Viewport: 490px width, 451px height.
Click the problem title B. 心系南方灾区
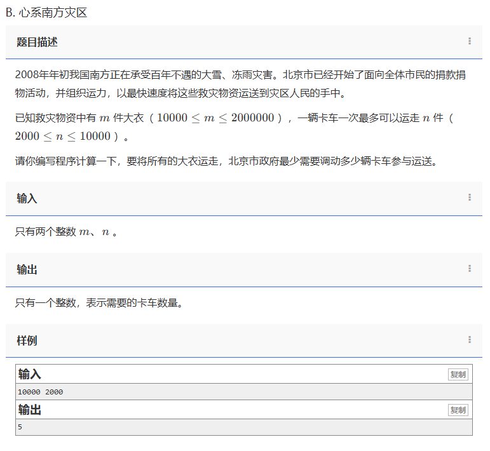46,13
